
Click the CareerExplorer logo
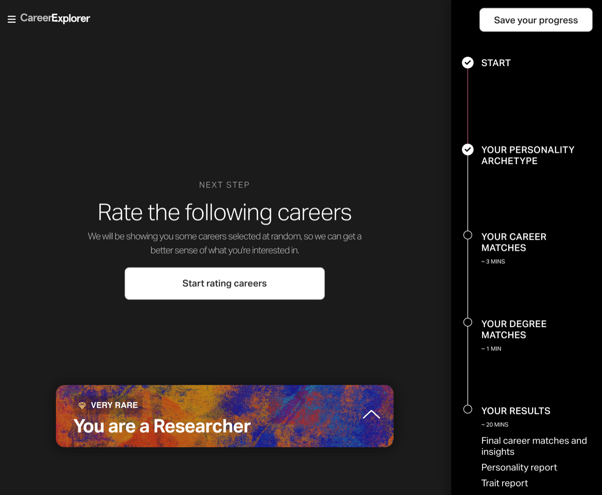click(x=55, y=18)
